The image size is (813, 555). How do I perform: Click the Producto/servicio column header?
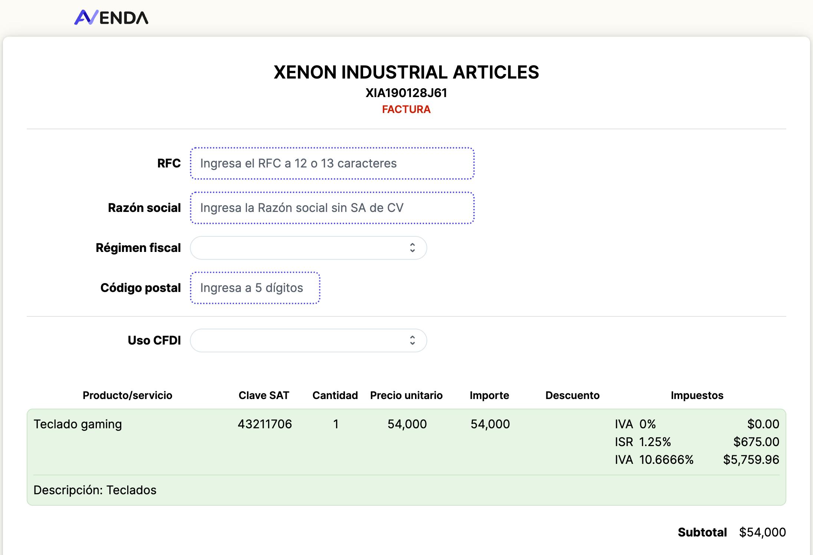(127, 395)
